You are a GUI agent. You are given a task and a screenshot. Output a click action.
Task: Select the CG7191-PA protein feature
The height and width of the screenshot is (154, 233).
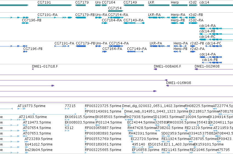tap(62, 46)
